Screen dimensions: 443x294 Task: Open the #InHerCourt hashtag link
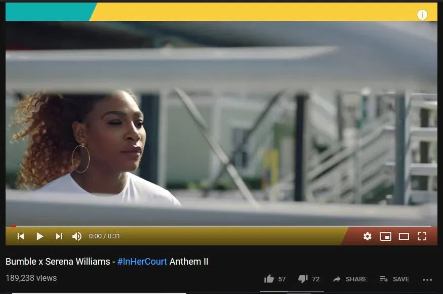(142, 262)
